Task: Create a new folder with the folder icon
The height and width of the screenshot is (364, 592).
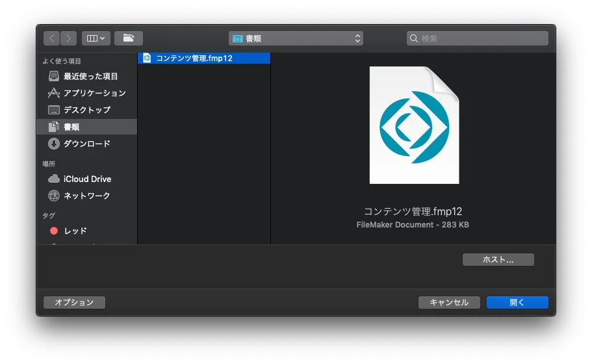Action: coord(129,38)
